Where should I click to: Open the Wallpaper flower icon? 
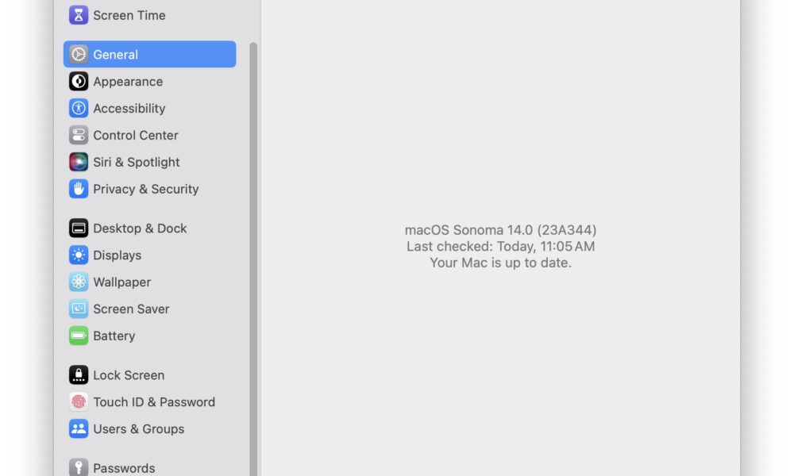79,282
